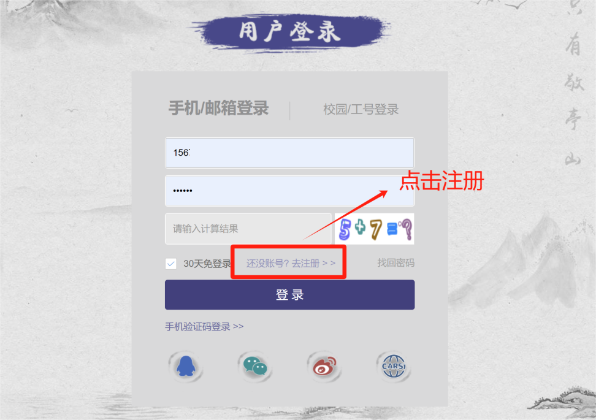Open the 还没账号?去注册 link

click(x=291, y=263)
